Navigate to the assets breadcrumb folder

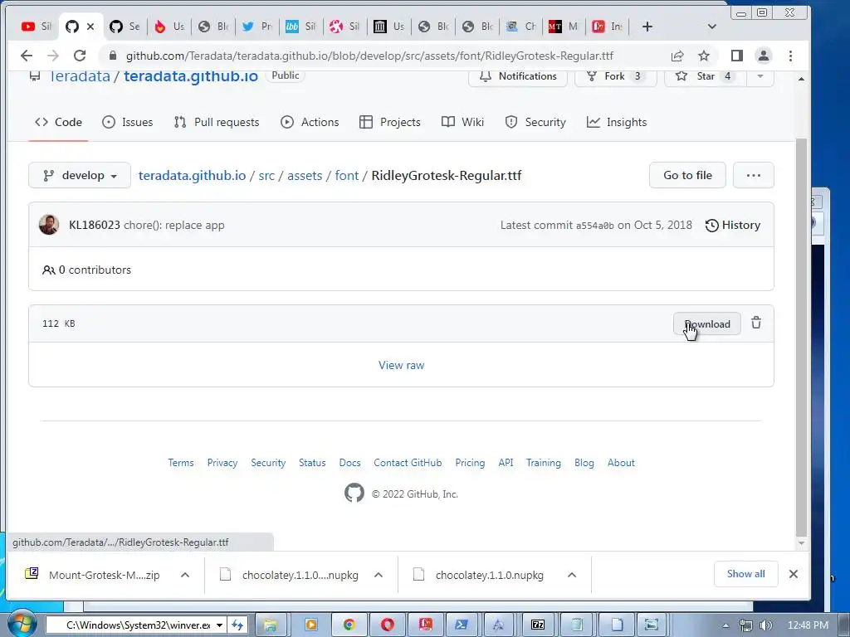coord(305,176)
